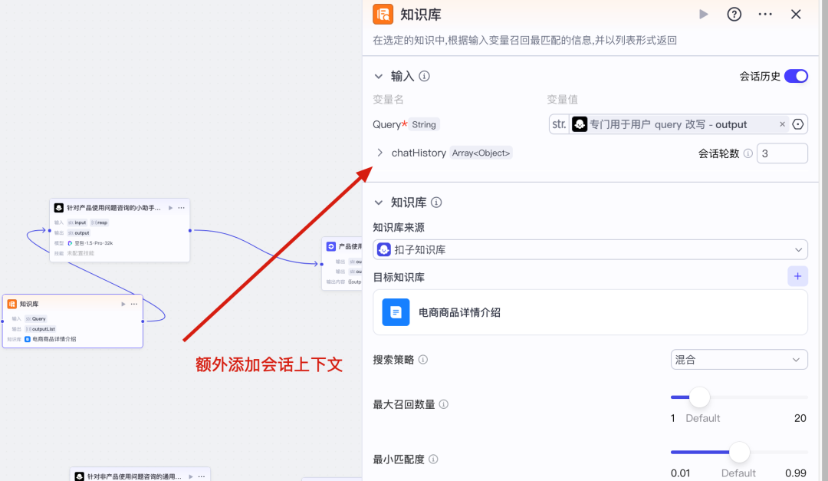Show info tooltip for 会话轮数
Image resolution: width=828 pixels, height=481 pixels.
point(747,153)
